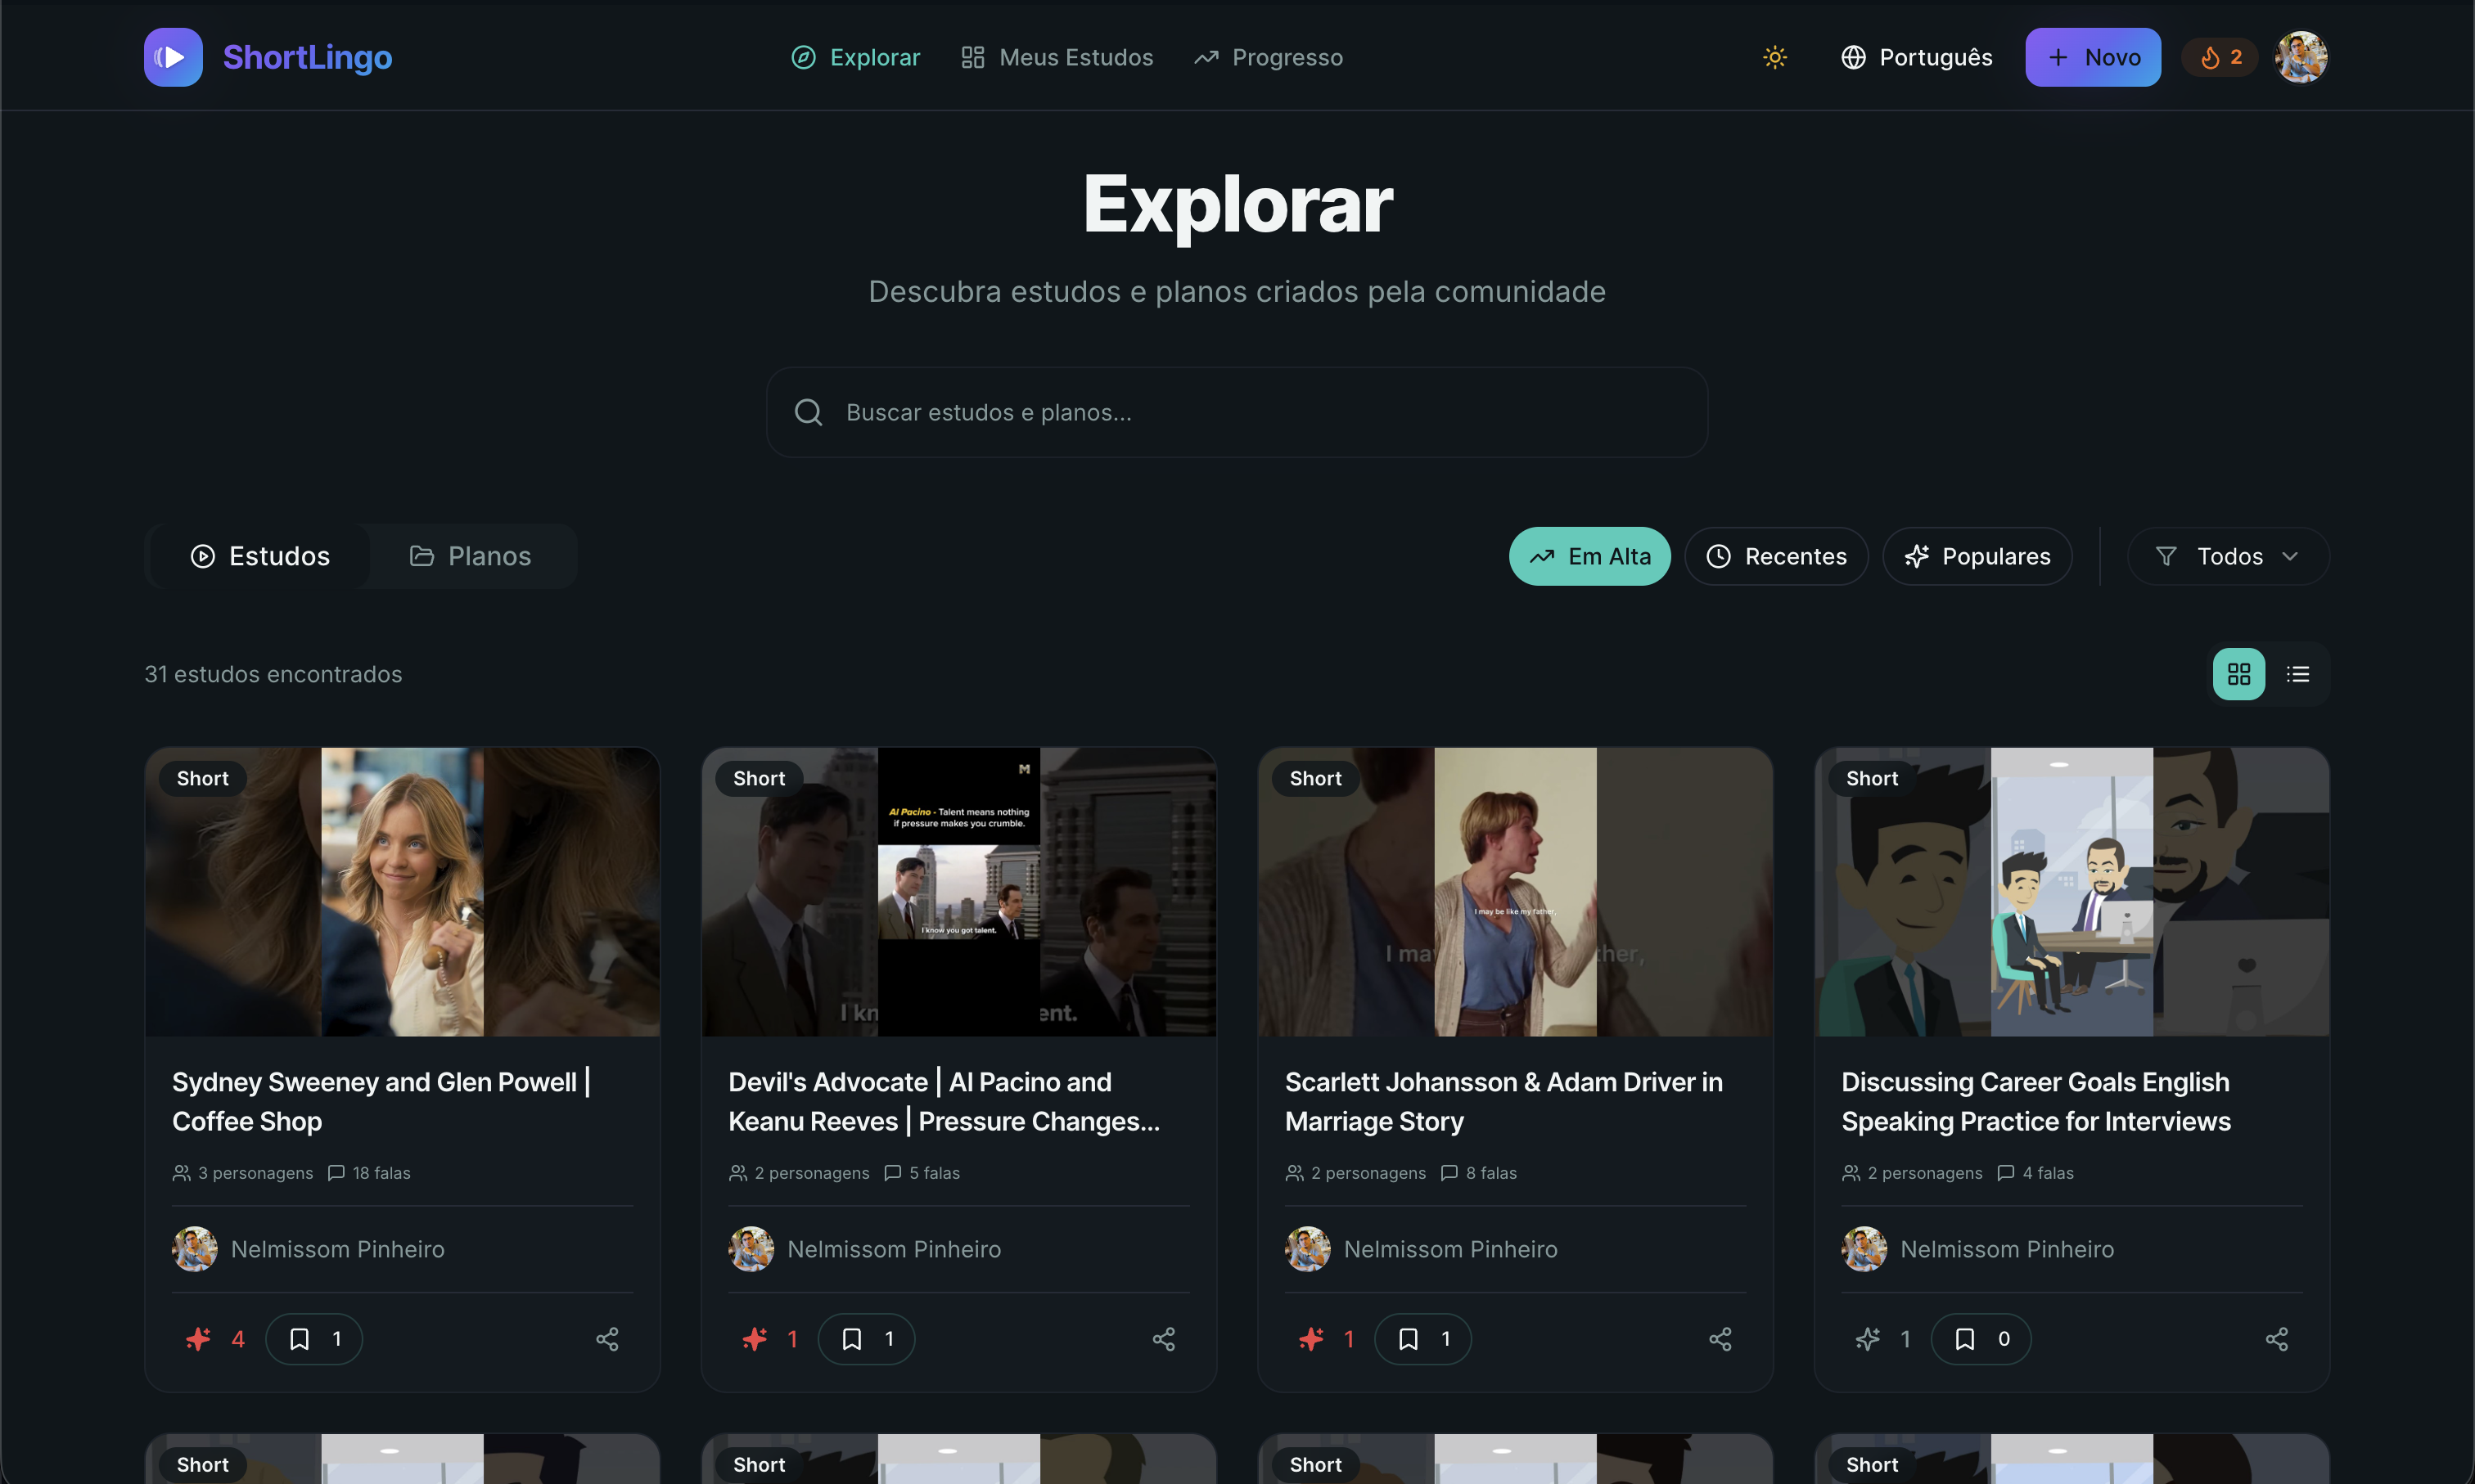Open the Português language selector
This screenshot has width=2475, height=1484.
click(x=1916, y=57)
